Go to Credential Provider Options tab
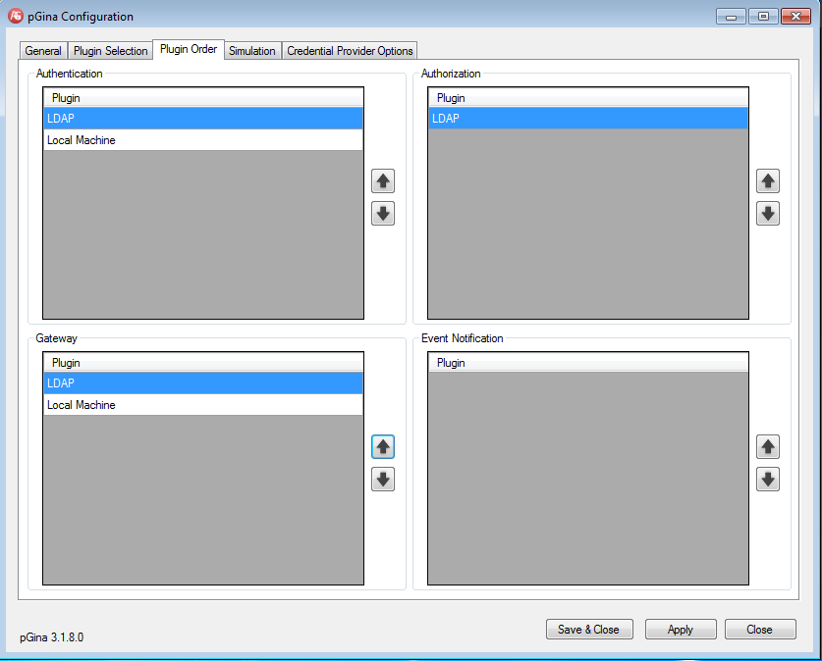The image size is (822, 661). point(350,51)
